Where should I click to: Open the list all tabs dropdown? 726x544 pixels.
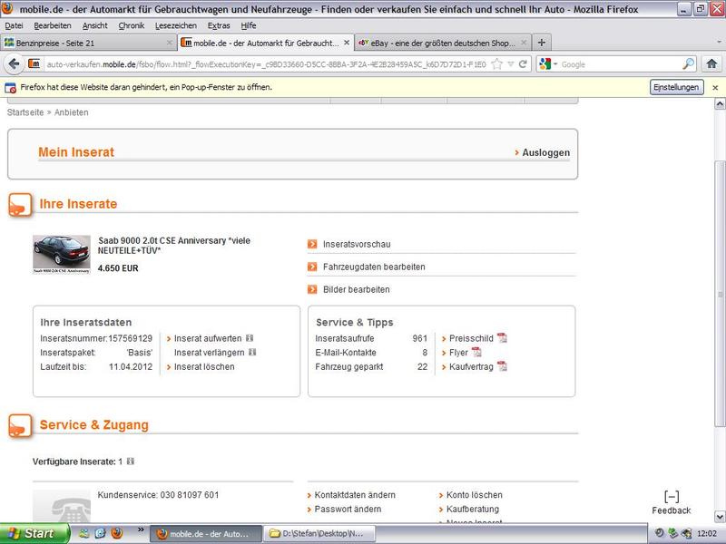point(719,43)
